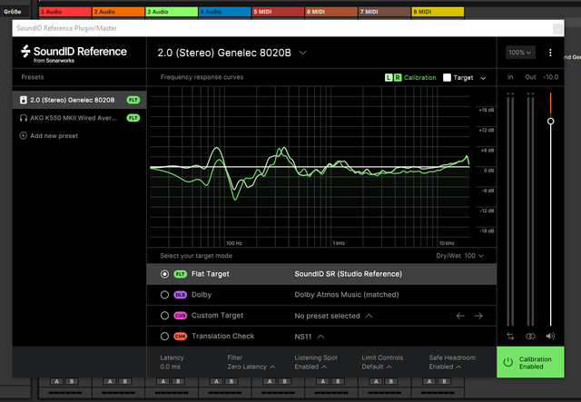Click the frequency response curve graph
Screen dimensions: 581x402
(x=310, y=167)
